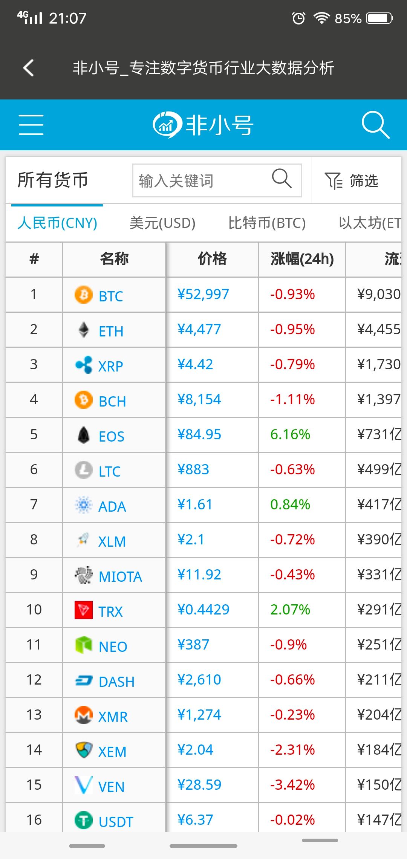Select the 以太坊 currency tab

click(370, 223)
